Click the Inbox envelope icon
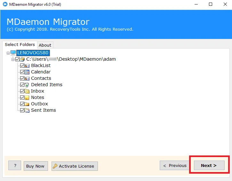This screenshot has width=232, height=181. (27, 91)
